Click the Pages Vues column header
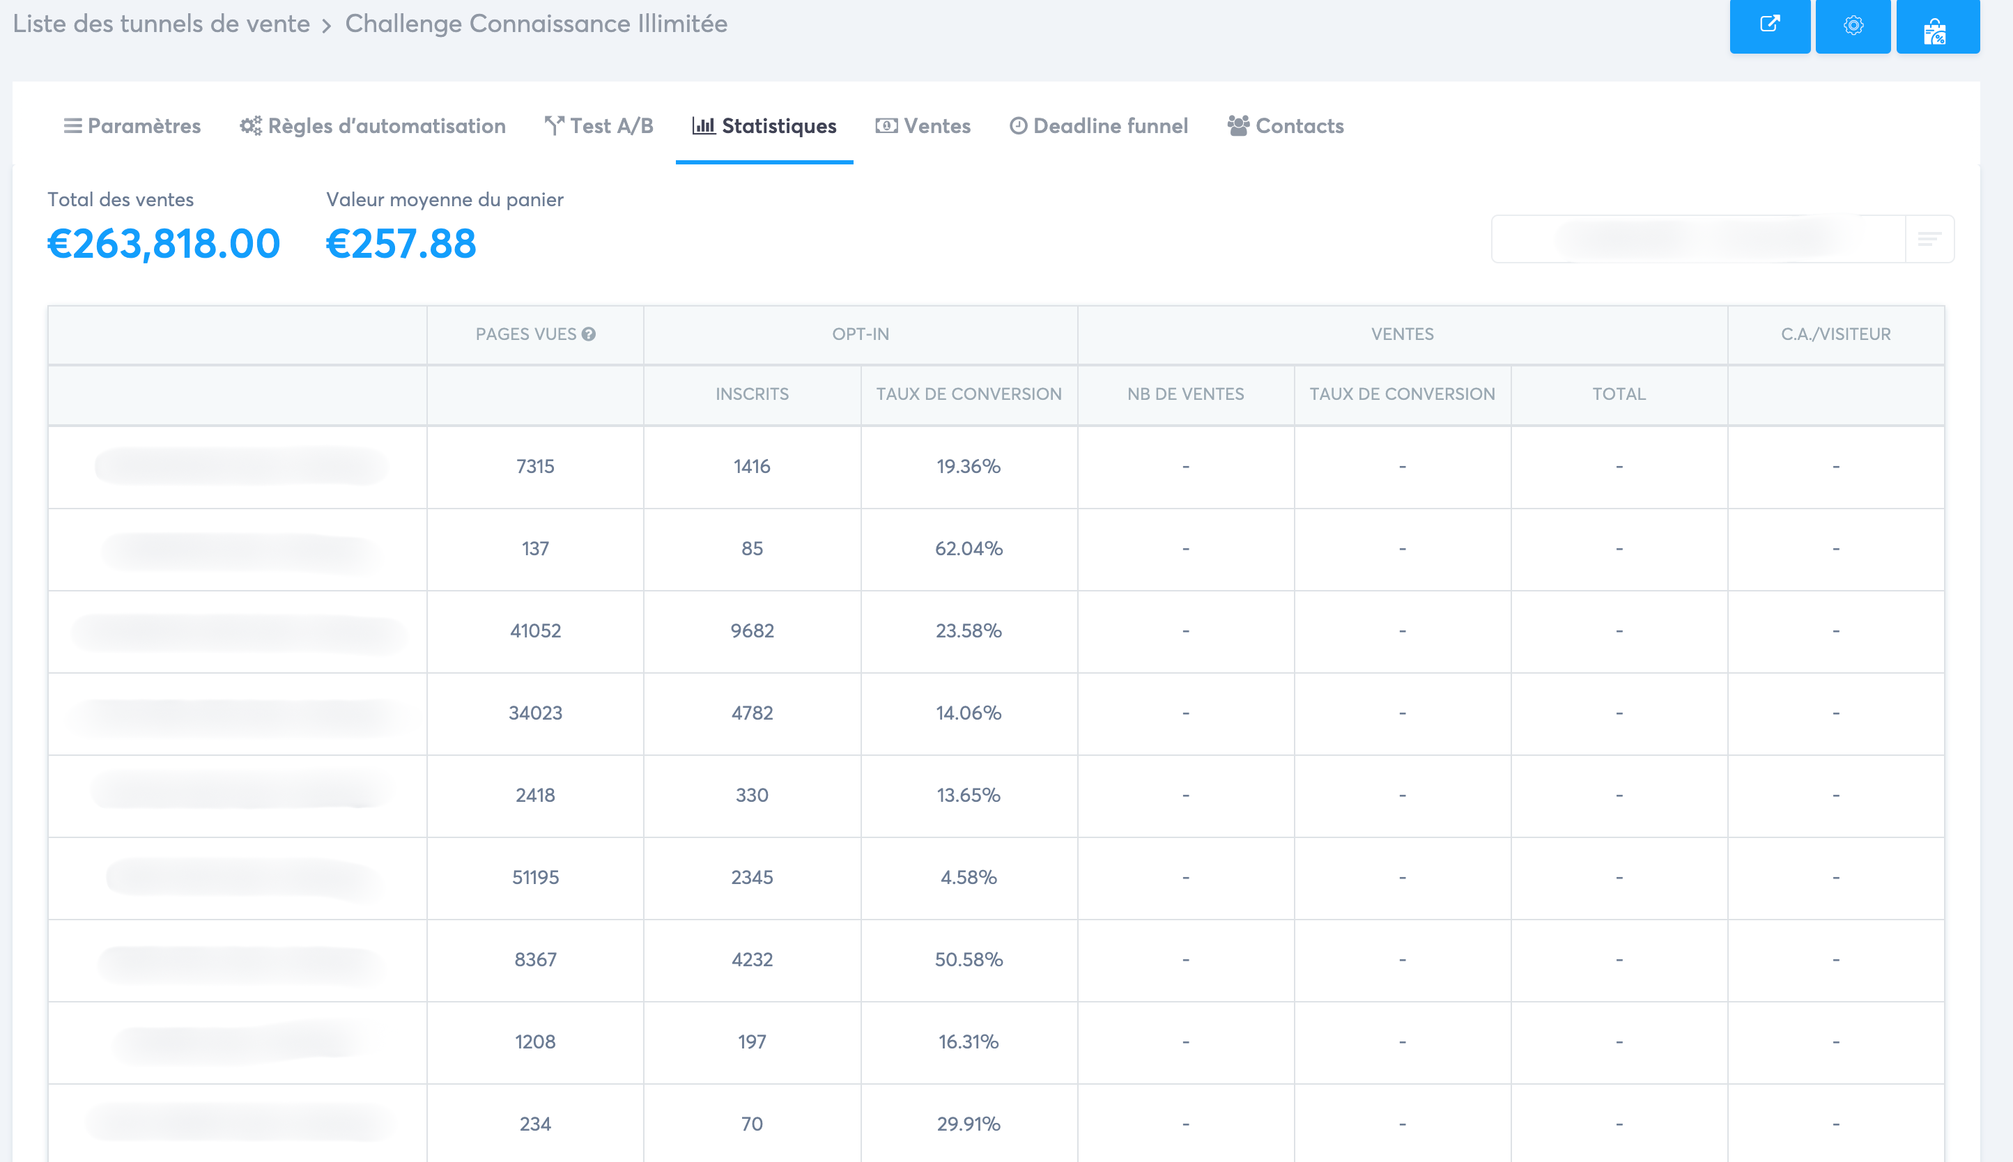 [526, 334]
